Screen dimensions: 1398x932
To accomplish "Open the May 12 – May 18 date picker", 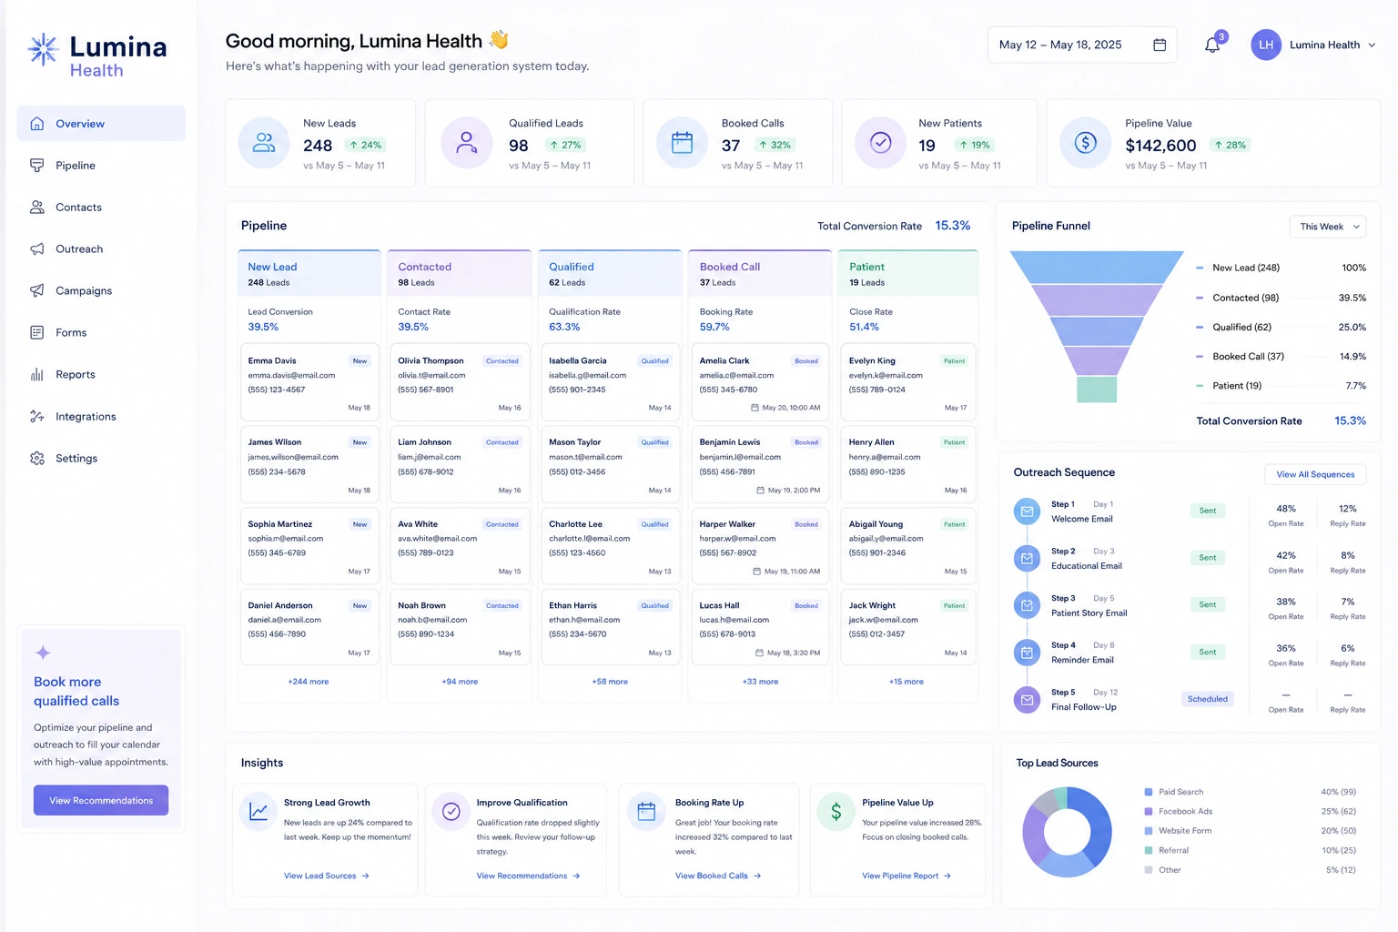I will (x=1082, y=45).
